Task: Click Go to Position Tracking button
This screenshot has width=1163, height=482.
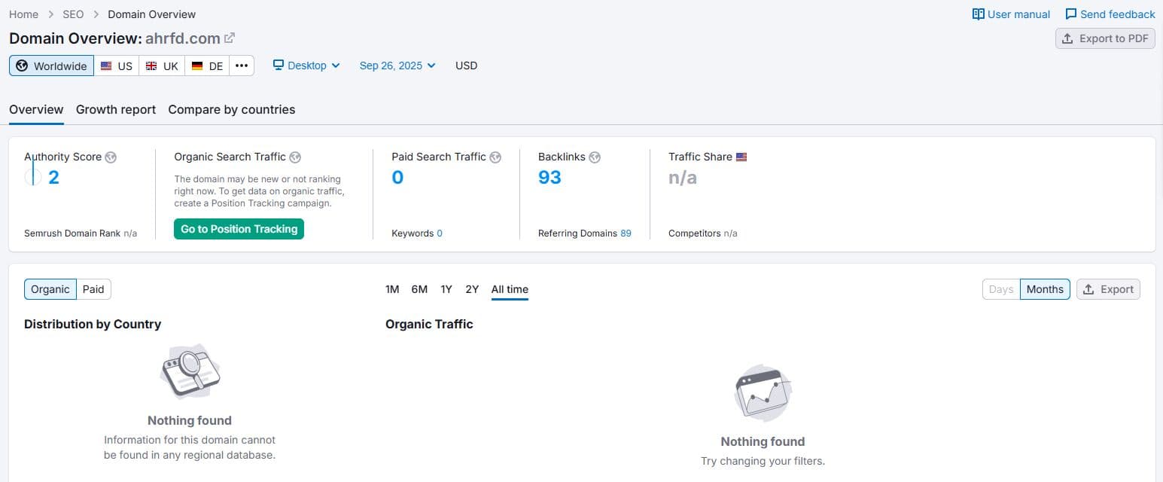Action: coord(239,229)
